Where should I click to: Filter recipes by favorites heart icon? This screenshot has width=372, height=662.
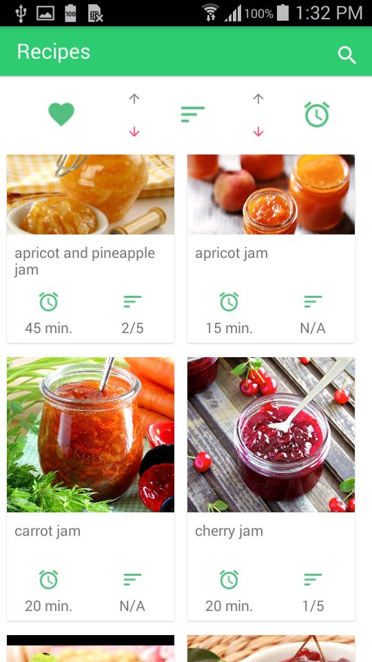(61, 114)
